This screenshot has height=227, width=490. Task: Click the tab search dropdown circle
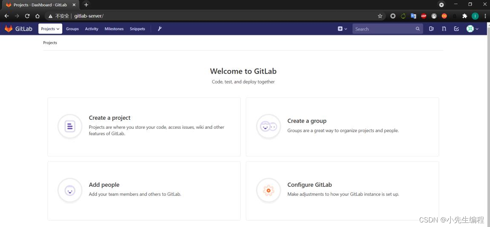[441, 5]
